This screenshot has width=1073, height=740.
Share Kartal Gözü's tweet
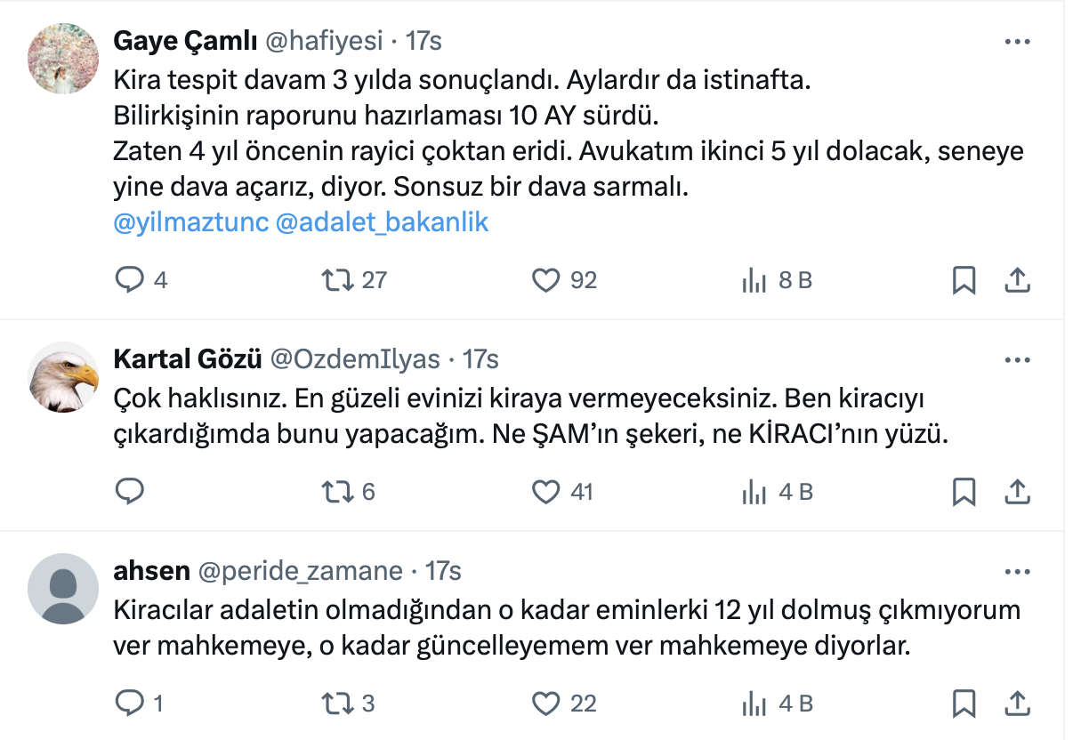click(1017, 491)
